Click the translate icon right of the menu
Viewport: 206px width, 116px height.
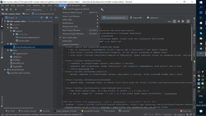point(102,10)
